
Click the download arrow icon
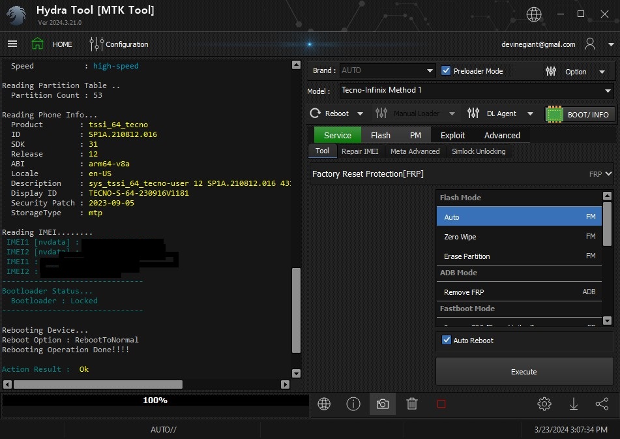point(573,404)
